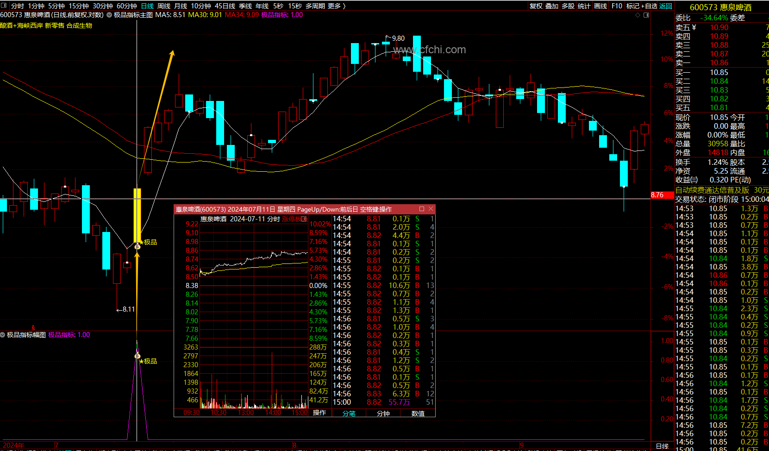Open the F10 company info

click(617, 6)
